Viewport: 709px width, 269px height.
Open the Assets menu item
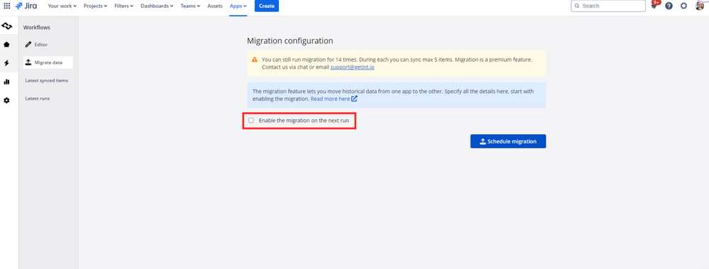215,6
